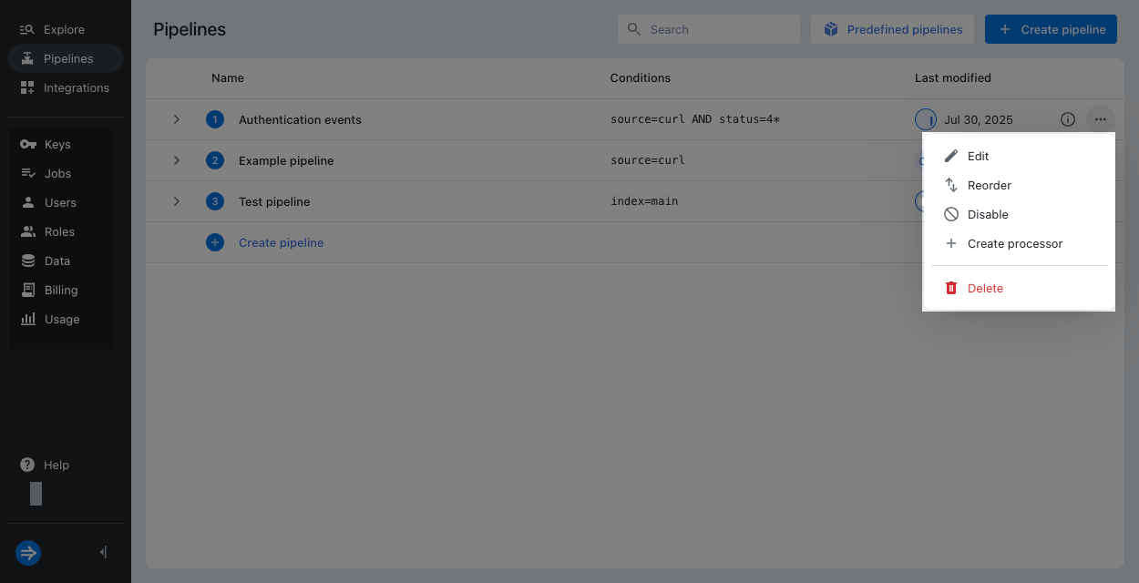Viewport: 1139px width, 583px height.
Task: Click the Create pipeline link in table
Action: 281,243
